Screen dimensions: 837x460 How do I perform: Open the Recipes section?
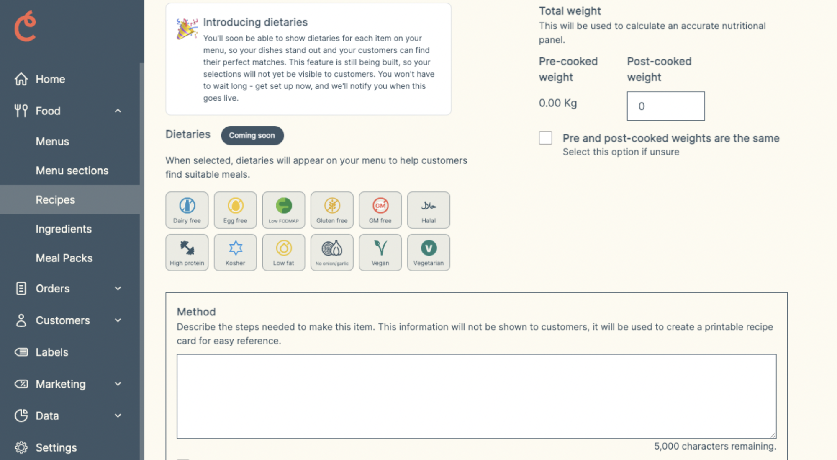pyautogui.click(x=55, y=199)
